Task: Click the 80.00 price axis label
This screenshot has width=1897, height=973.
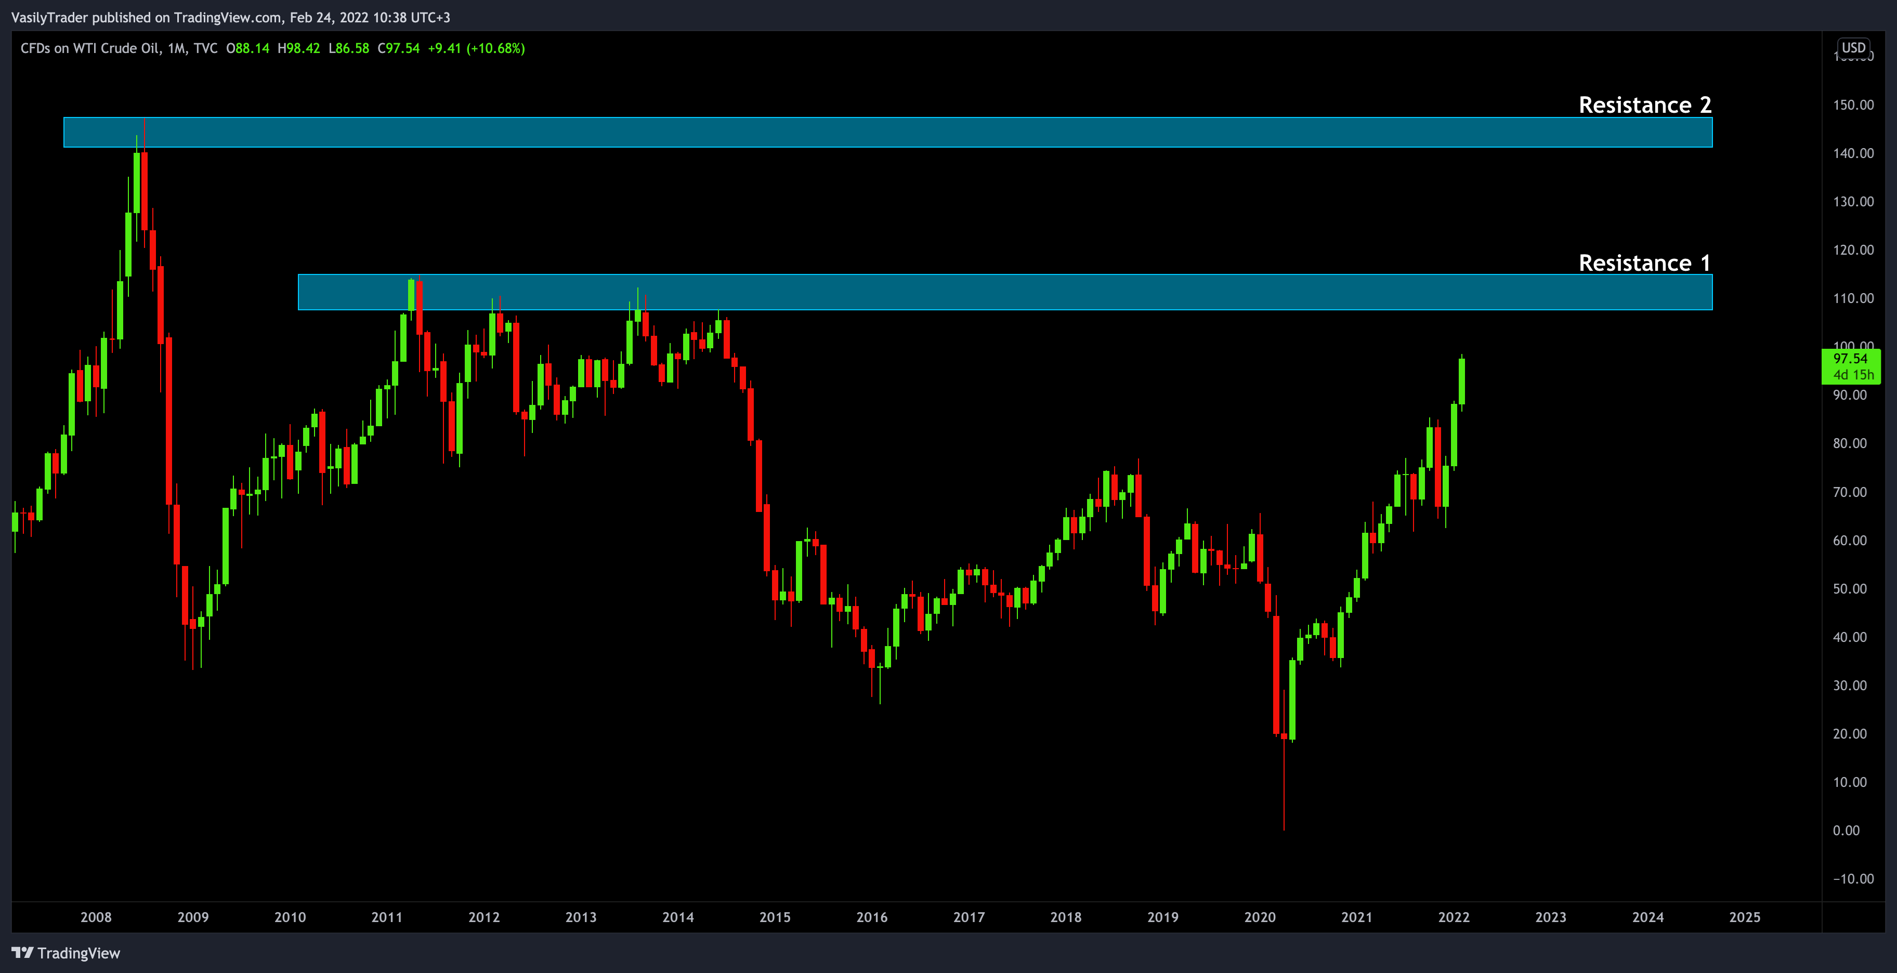Action: (x=1850, y=443)
